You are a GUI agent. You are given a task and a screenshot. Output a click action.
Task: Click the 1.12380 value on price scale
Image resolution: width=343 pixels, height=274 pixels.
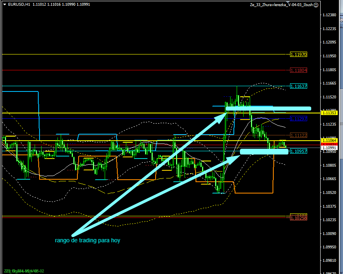tap(329, 15)
